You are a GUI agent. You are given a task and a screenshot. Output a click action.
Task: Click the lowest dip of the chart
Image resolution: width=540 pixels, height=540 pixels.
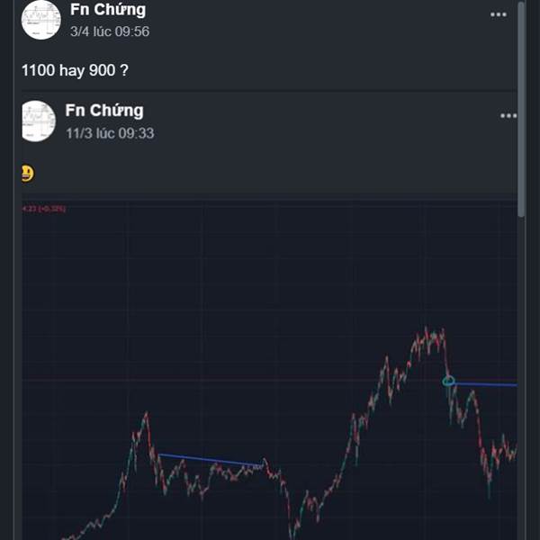click(x=290, y=533)
